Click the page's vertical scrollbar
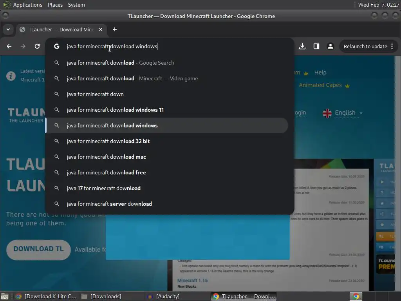This screenshot has width=401, height=301. pos(398,173)
